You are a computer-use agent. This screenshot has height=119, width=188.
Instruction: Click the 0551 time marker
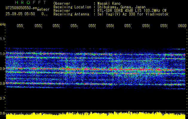pyautogui.click(x=20, y=26)
